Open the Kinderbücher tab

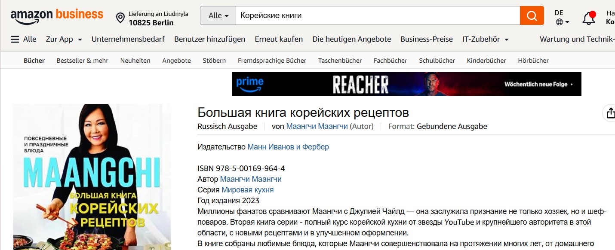click(x=486, y=61)
